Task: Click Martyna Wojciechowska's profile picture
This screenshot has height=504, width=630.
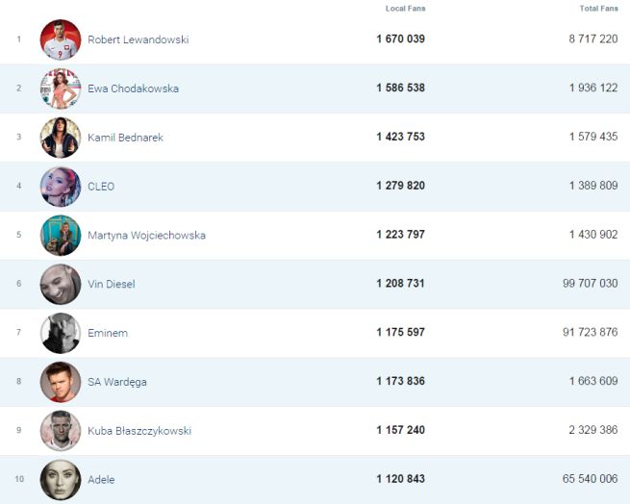Action: pos(61,236)
